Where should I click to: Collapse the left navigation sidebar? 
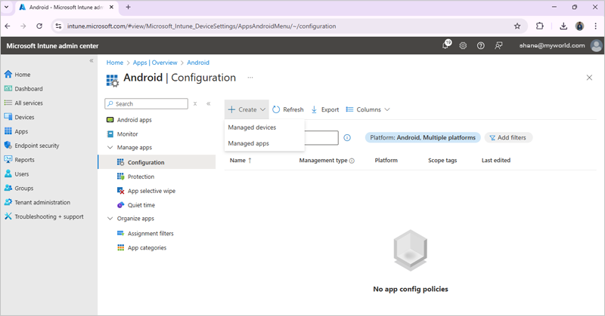[x=92, y=60]
